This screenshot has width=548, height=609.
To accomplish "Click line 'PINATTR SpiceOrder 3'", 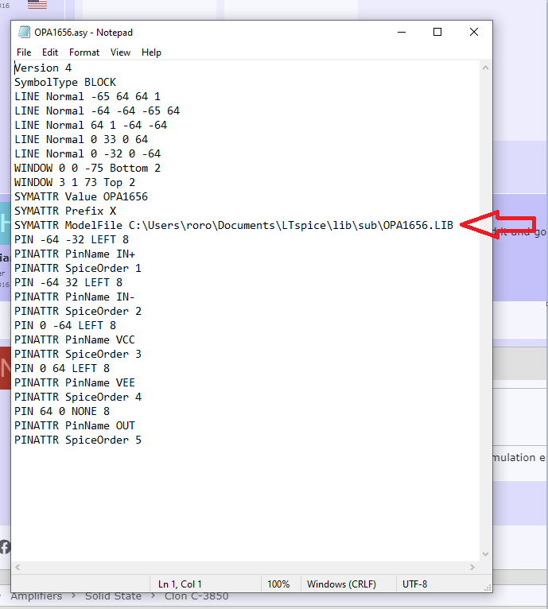I will [x=78, y=354].
